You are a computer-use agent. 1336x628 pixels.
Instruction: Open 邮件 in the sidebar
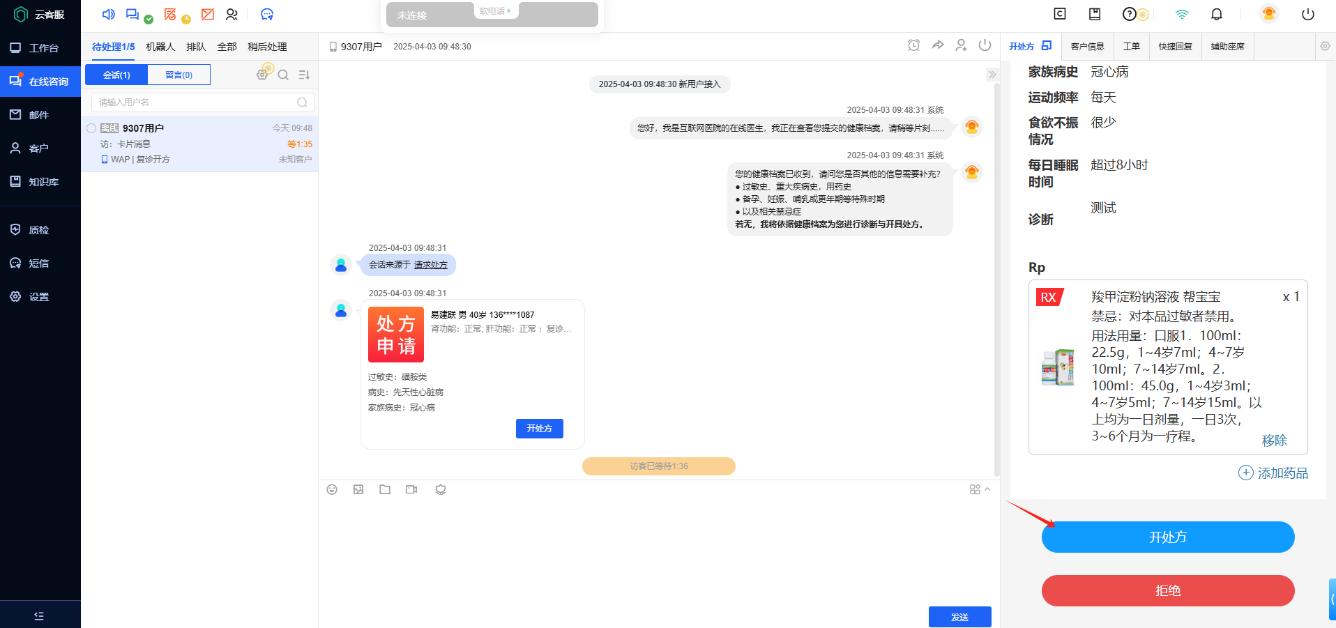pos(40,115)
